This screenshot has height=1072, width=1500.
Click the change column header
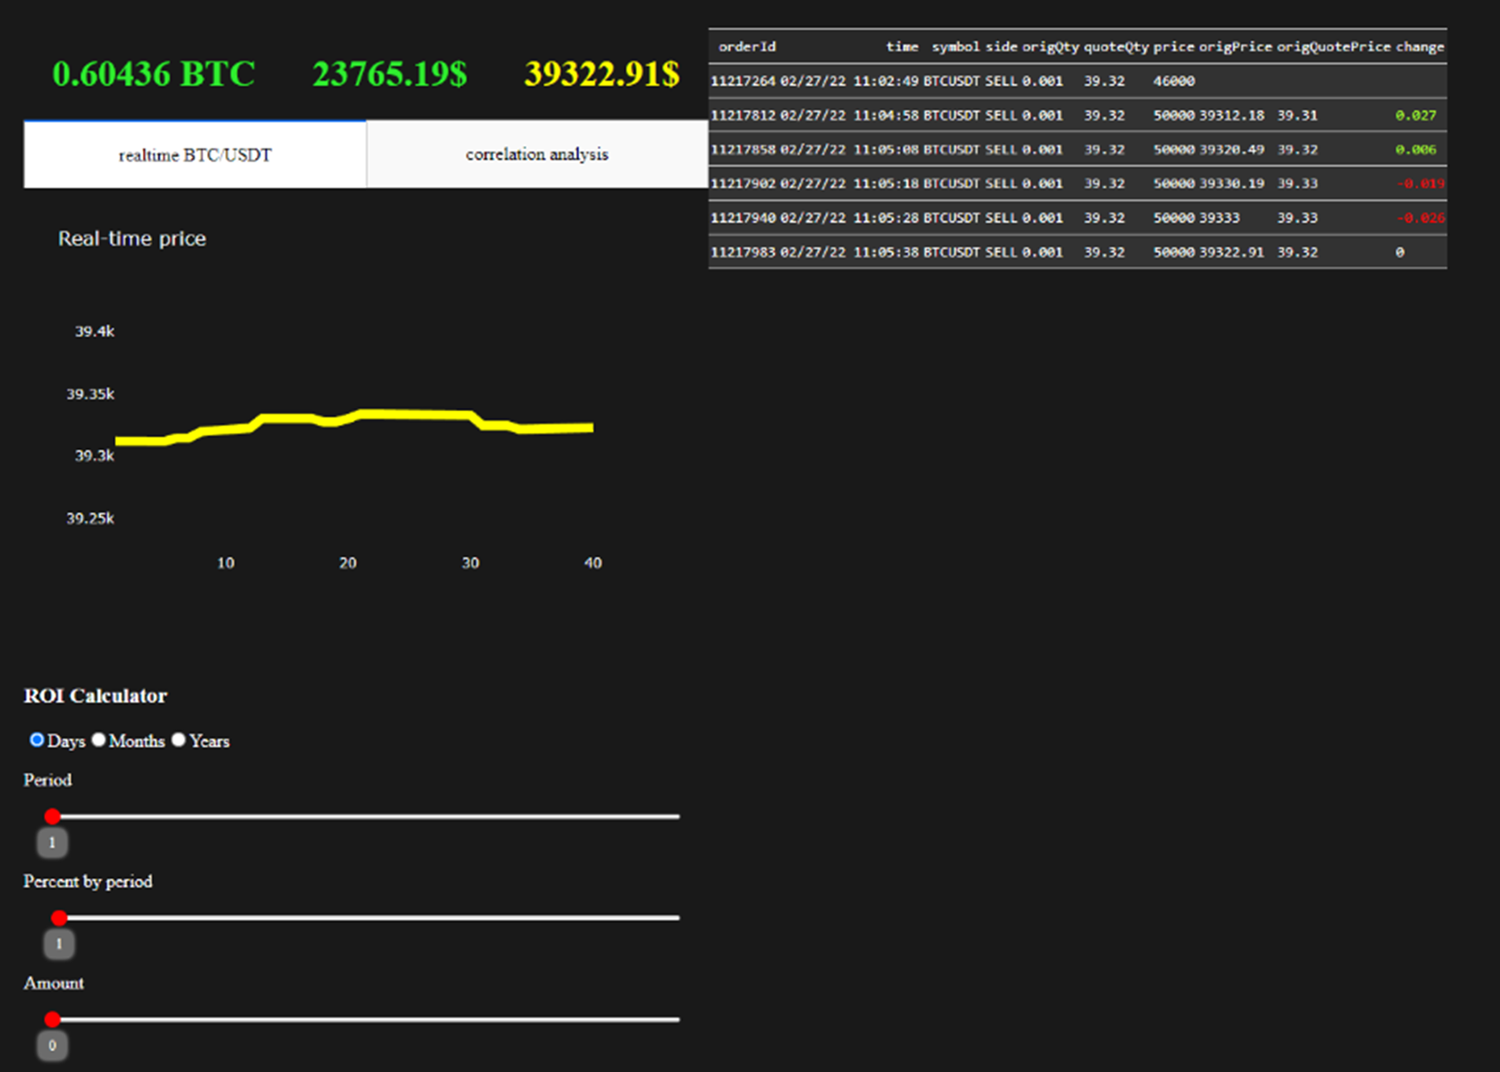point(1419,47)
